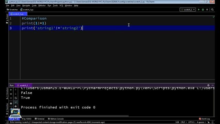The width and height of the screenshot is (220, 124).
Task: Open the View menu
Action: pyautogui.click(x=18, y=6)
